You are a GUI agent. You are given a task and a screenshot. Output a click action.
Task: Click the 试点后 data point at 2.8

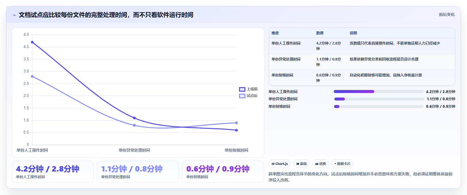[32, 76]
